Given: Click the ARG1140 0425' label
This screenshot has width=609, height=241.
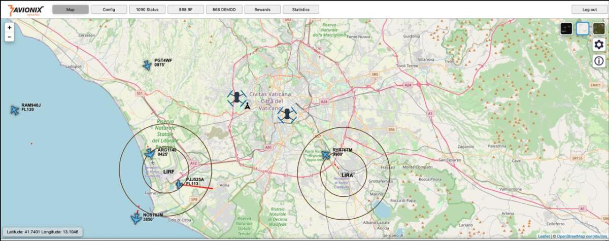Looking at the screenshot, I should tap(167, 152).
